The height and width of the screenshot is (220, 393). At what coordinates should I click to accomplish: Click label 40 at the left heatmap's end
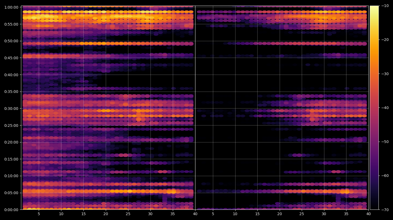(x=195, y=214)
